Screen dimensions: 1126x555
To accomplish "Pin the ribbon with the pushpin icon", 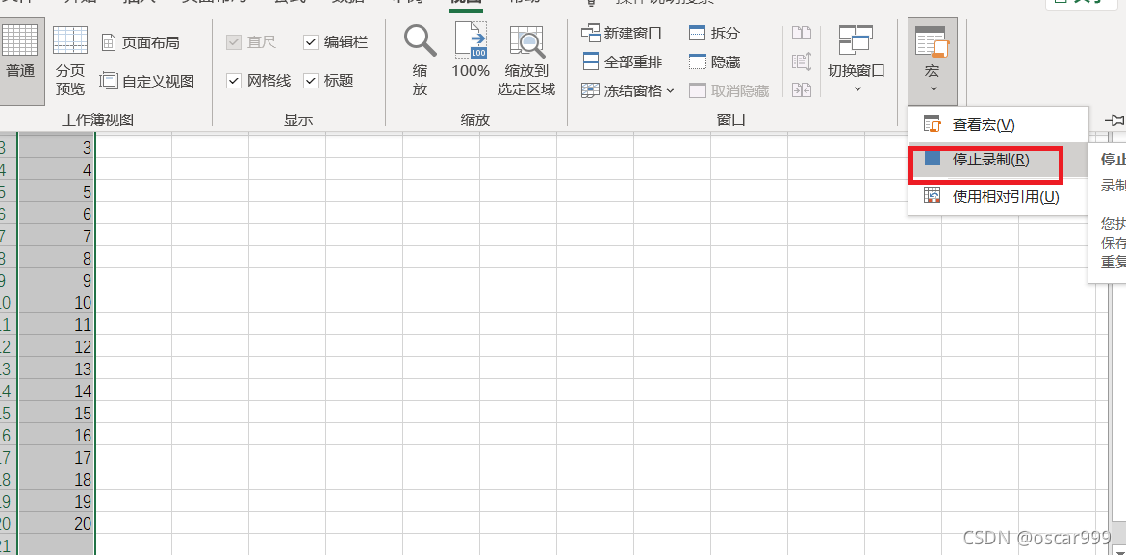I will (1114, 120).
